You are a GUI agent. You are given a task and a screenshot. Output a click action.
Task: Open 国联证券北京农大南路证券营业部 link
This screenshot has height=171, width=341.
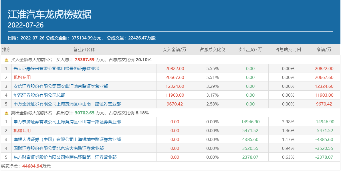(58, 148)
